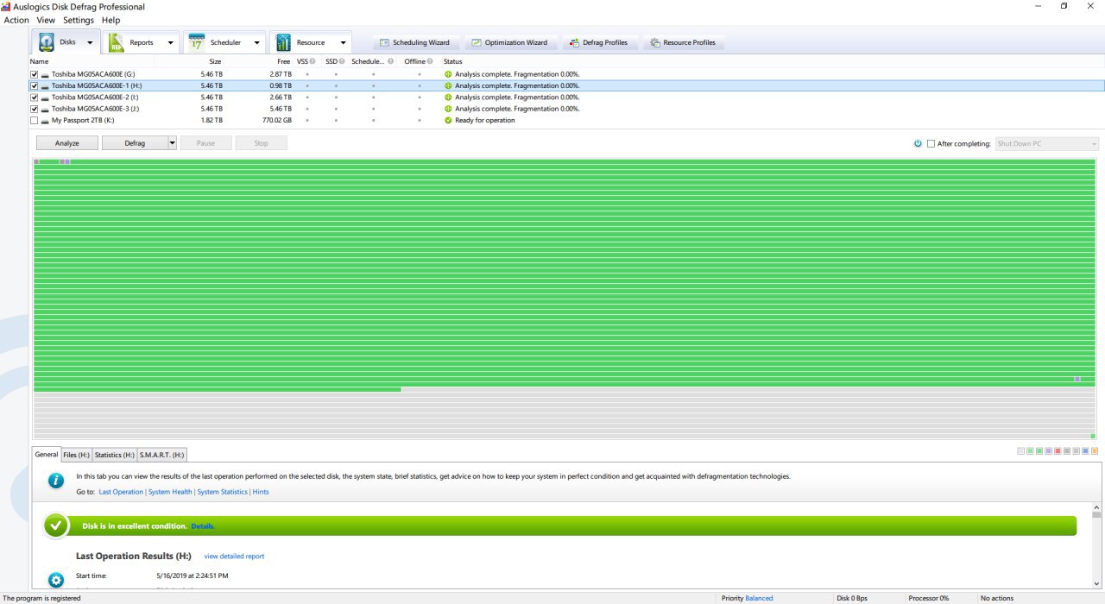Click the red legend color swatch

tap(1058, 451)
